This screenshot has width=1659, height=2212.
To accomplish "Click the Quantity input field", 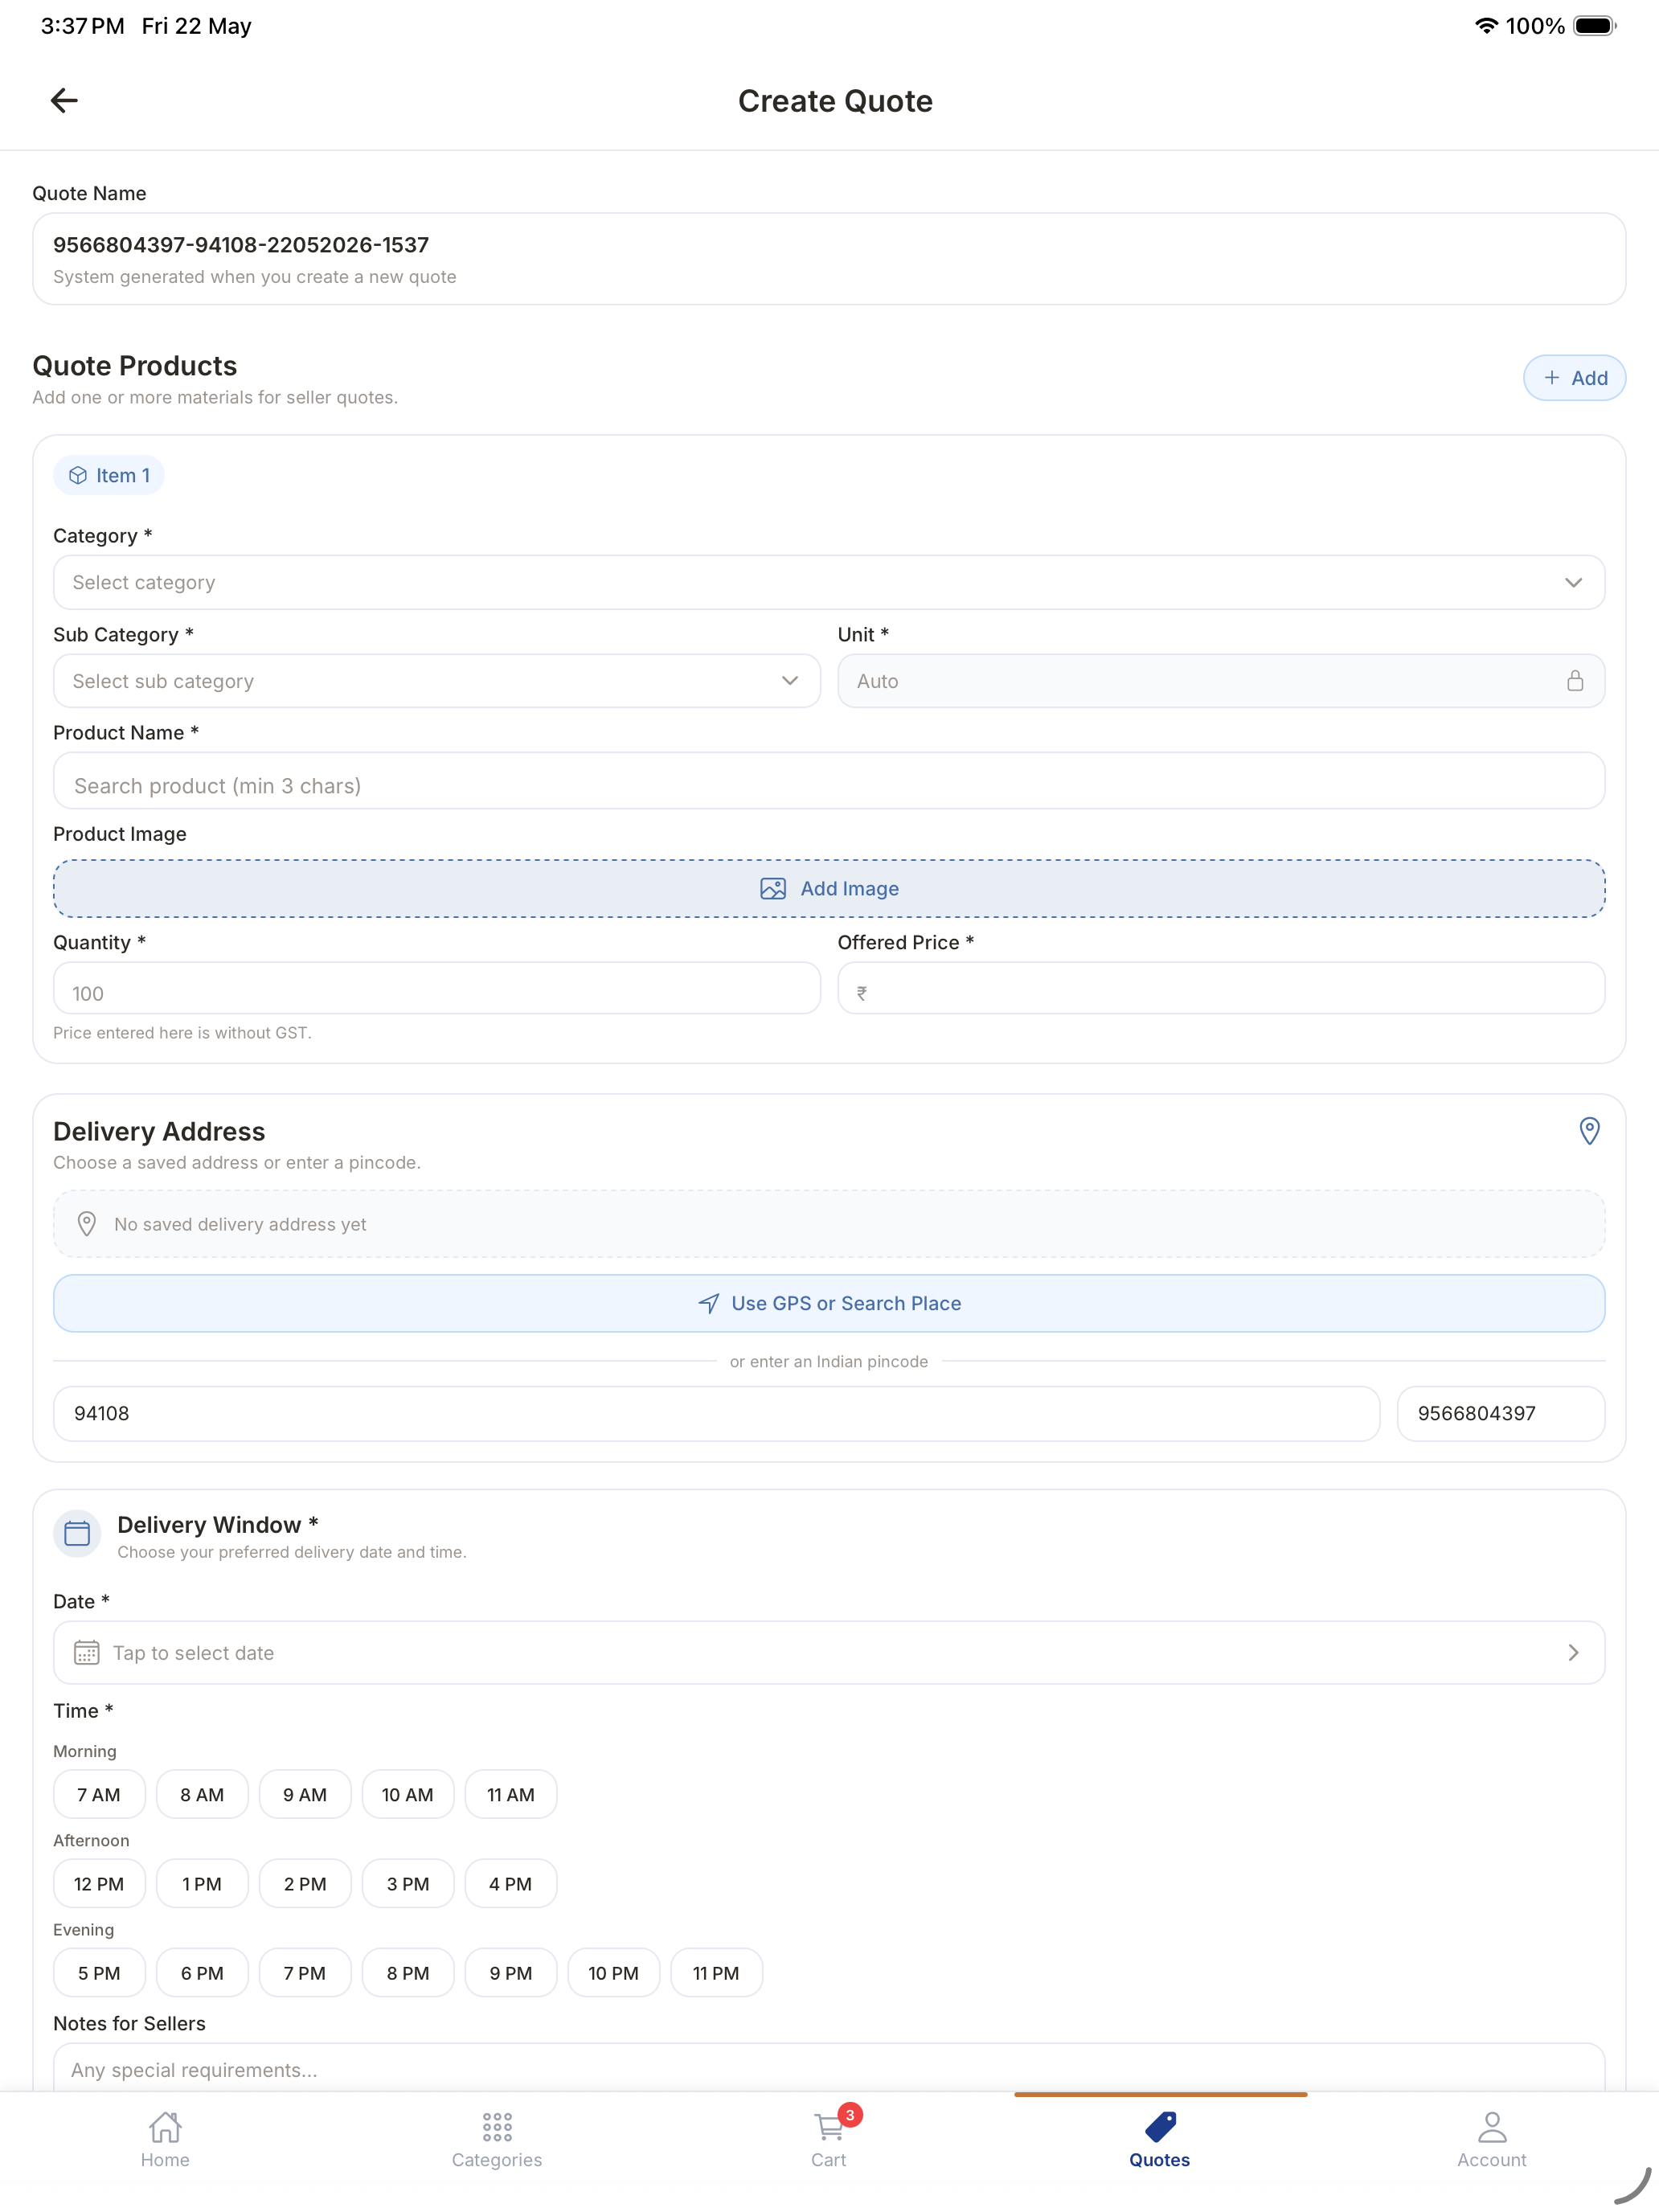I will [x=437, y=989].
